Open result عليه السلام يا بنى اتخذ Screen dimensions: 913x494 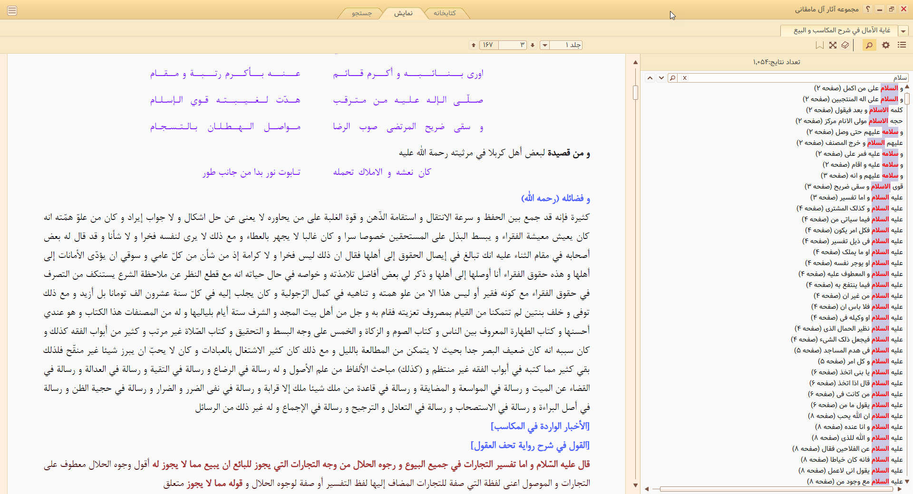857,372
